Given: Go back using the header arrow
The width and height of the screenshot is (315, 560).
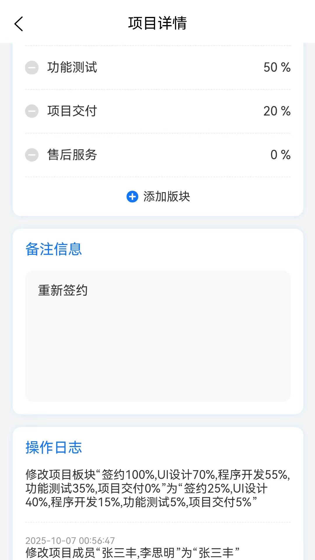Looking at the screenshot, I should click(x=19, y=24).
